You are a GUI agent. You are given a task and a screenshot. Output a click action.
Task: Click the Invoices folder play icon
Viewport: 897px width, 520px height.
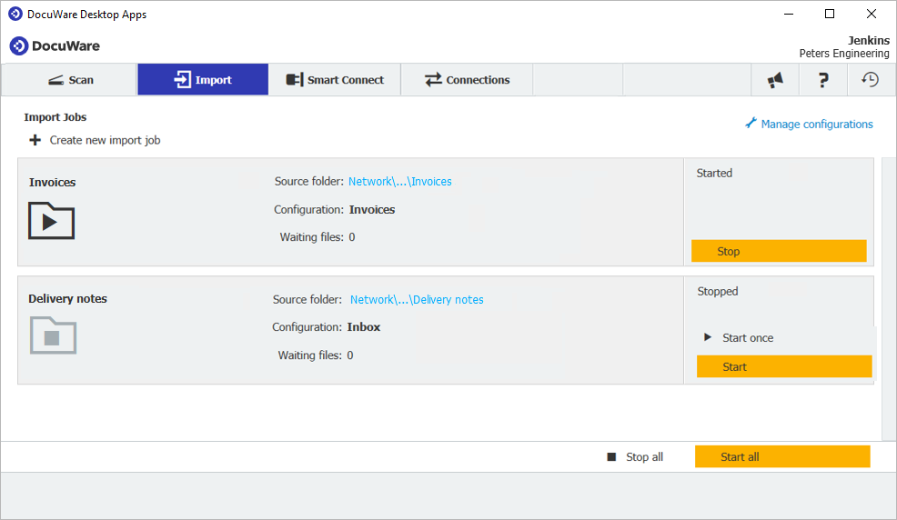[51, 221]
